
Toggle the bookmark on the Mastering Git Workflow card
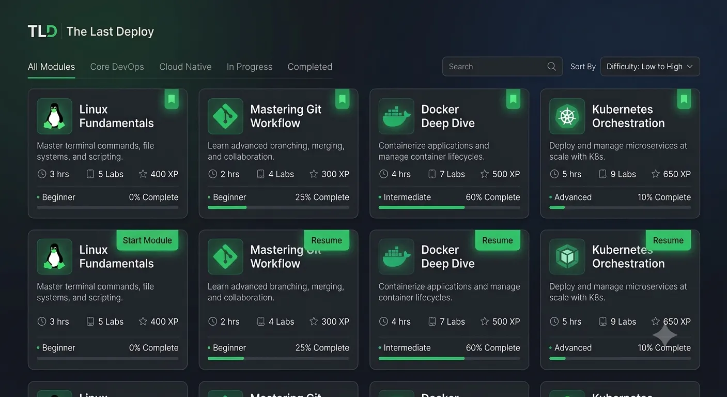[x=342, y=99]
